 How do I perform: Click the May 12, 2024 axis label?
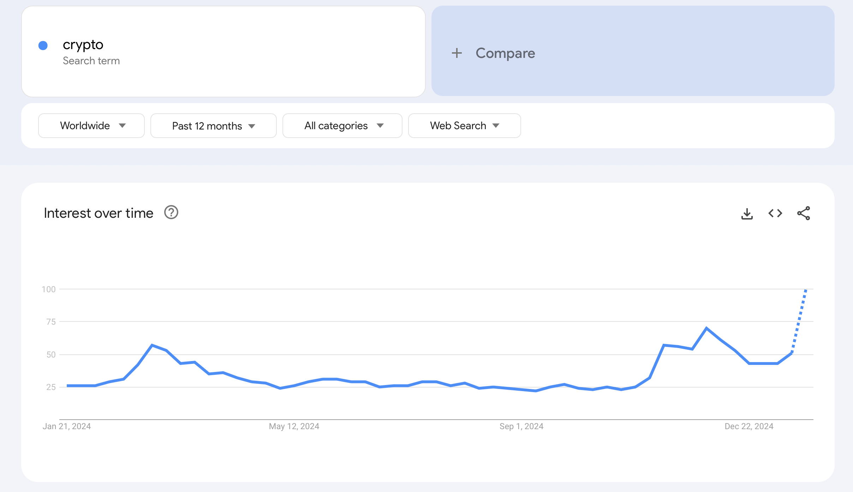point(294,426)
